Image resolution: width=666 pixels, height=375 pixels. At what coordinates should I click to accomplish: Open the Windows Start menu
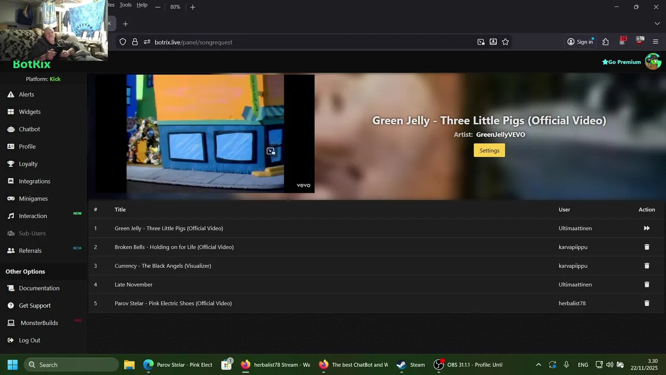click(x=12, y=365)
